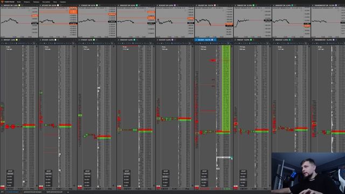Click the red square button in first order book
345x194 pixels.
(x=2, y=187)
